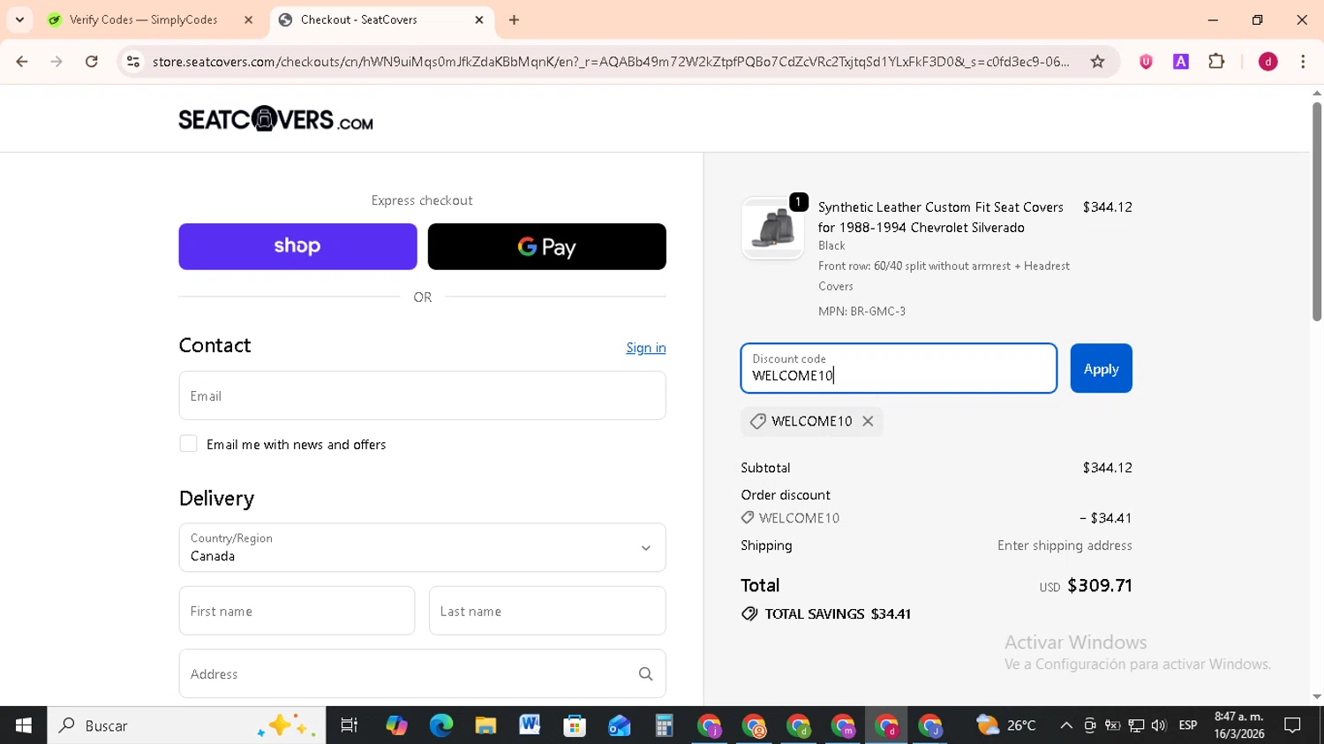
Task: Open the Windows Start menu
Action: 24,725
